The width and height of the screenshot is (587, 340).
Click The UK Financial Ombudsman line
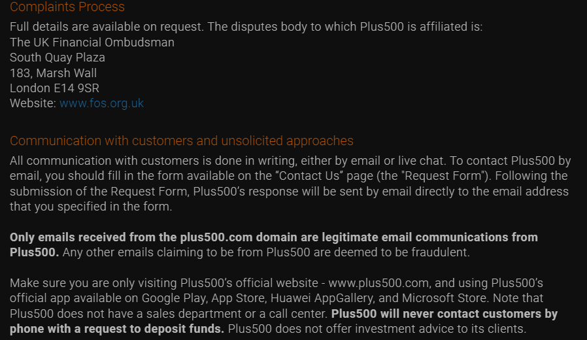(92, 42)
